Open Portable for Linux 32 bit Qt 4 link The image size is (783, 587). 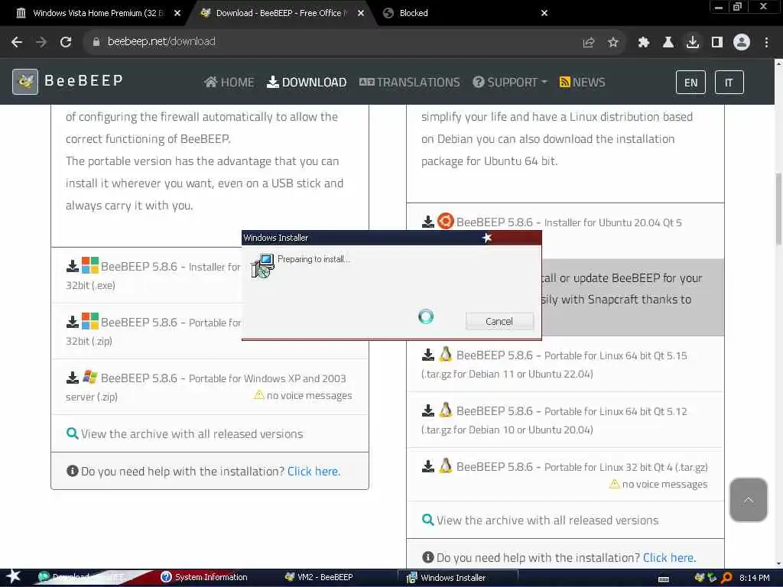pos(582,467)
